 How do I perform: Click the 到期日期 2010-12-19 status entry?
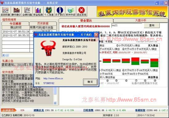18,115
